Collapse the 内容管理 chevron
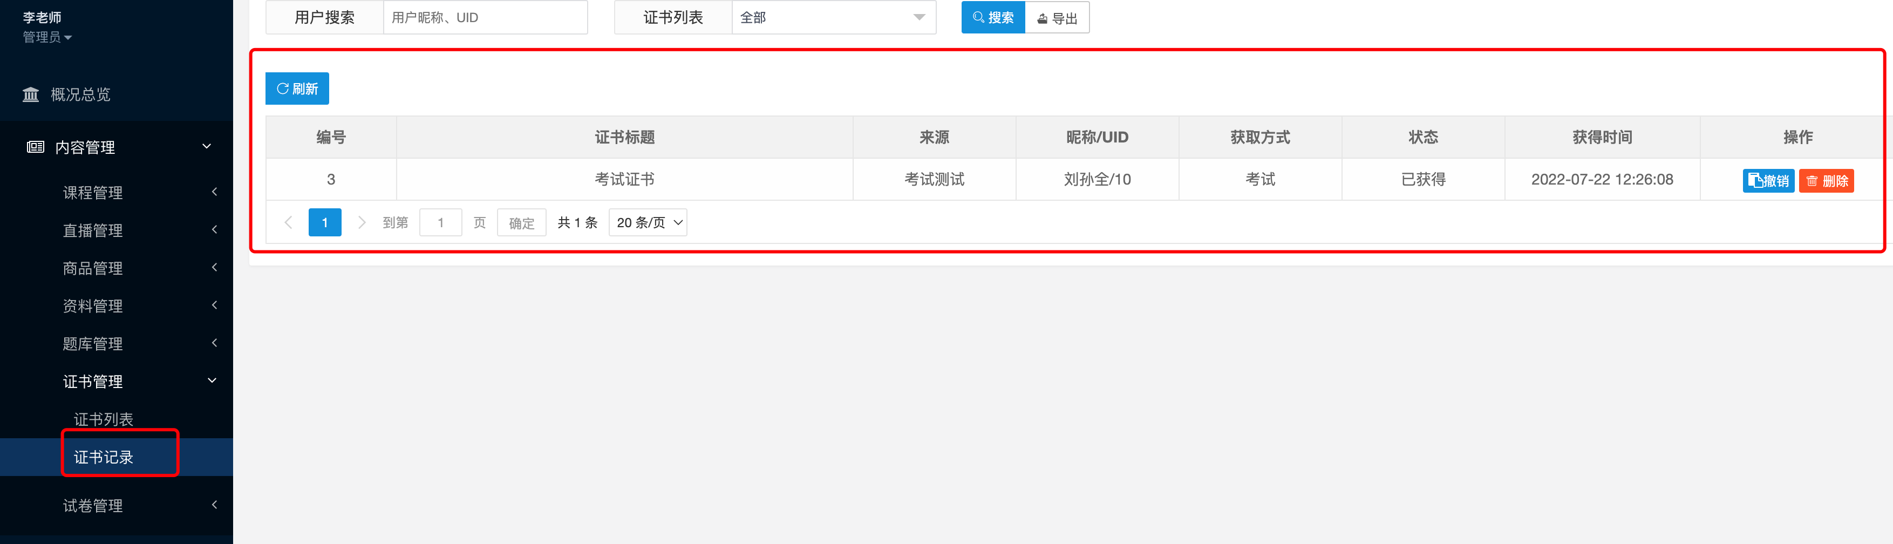The image size is (1893, 544). (x=207, y=146)
